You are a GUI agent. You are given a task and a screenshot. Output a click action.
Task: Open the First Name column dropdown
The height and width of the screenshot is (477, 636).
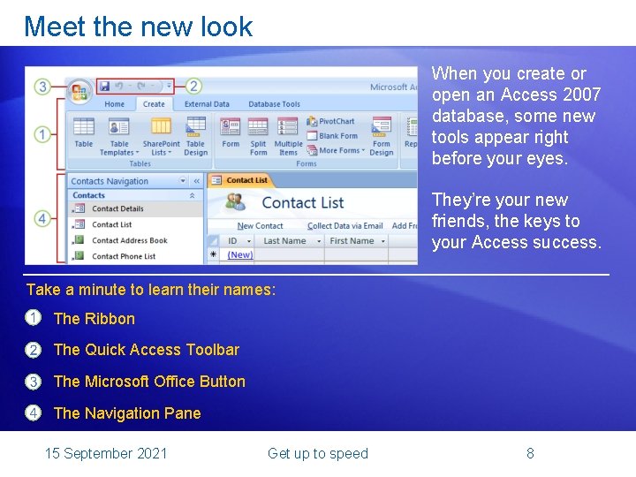[x=382, y=241]
